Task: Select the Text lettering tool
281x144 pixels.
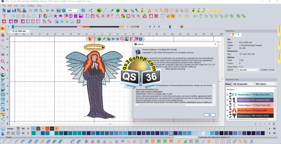Action: 4,16
